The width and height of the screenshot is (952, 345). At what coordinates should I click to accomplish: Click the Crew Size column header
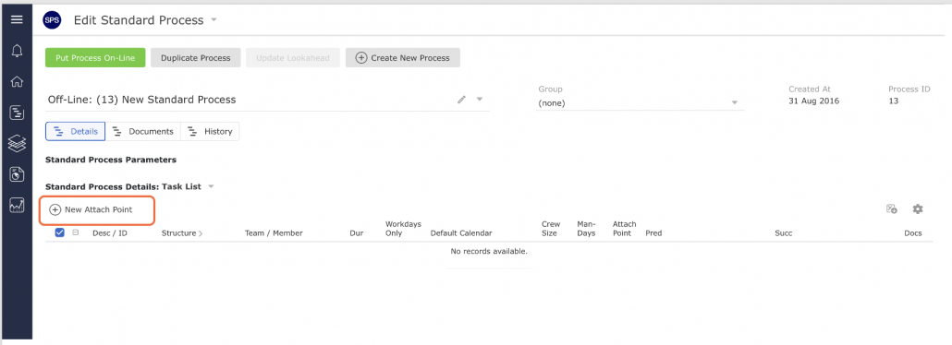point(551,229)
